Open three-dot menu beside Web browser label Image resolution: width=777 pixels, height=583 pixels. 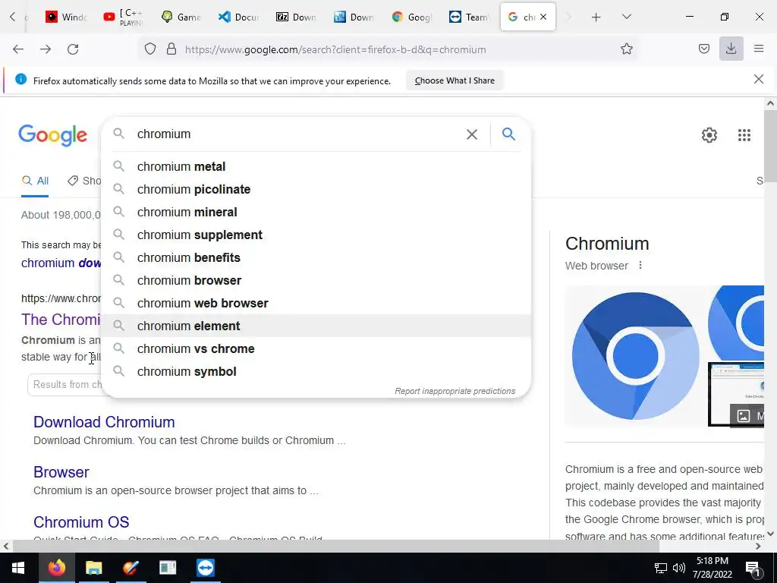[640, 265]
